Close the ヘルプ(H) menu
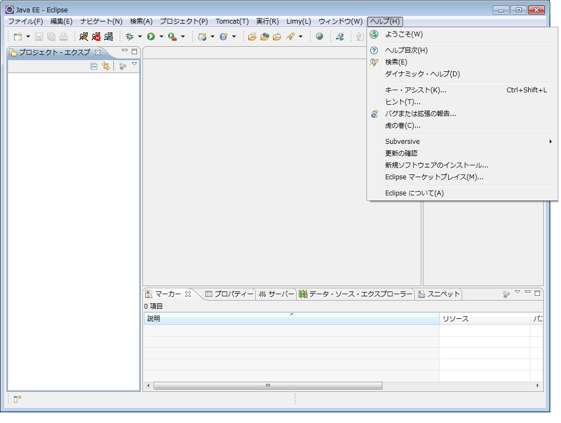This screenshot has width=561, height=423. coord(385,21)
